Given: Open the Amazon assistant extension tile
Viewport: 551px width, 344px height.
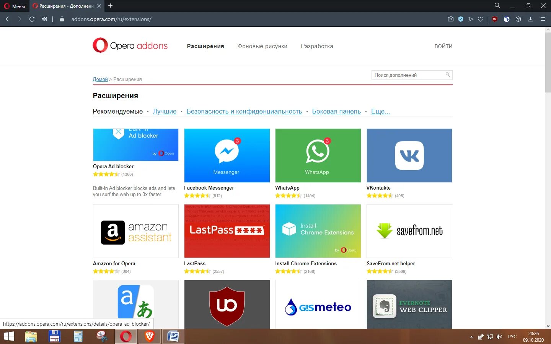Looking at the screenshot, I should tap(136, 231).
